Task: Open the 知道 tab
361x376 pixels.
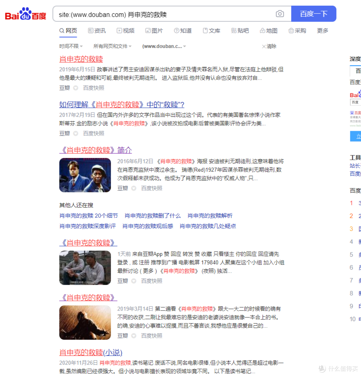Action: (183, 31)
